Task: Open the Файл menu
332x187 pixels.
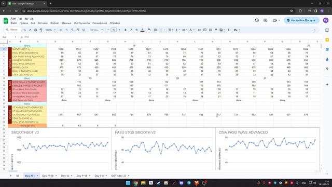Action: point(14,23)
